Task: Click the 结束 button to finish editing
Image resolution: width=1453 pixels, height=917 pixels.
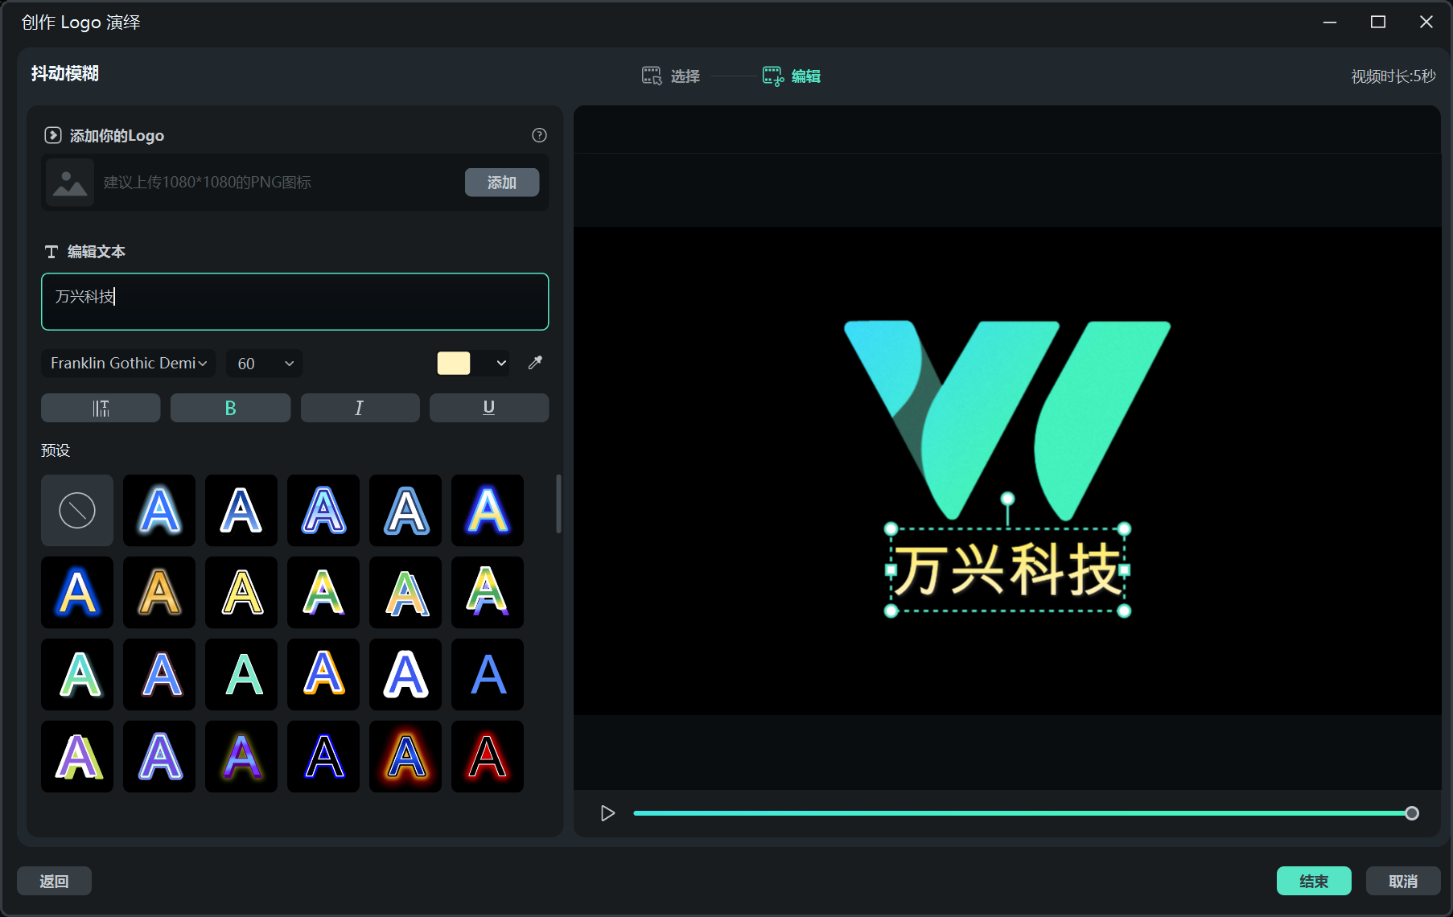Action: pyautogui.click(x=1314, y=881)
